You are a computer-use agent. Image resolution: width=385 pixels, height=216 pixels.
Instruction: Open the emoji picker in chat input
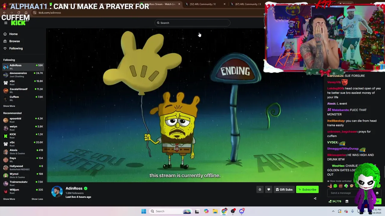coord(377,193)
